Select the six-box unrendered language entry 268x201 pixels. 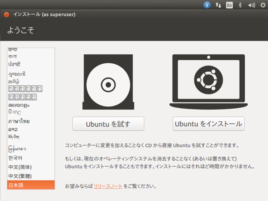coord(31,89)
